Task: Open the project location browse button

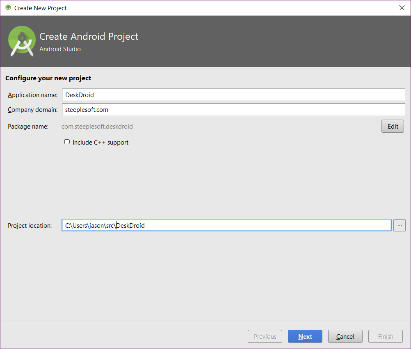Action: [x=399, y=225]
